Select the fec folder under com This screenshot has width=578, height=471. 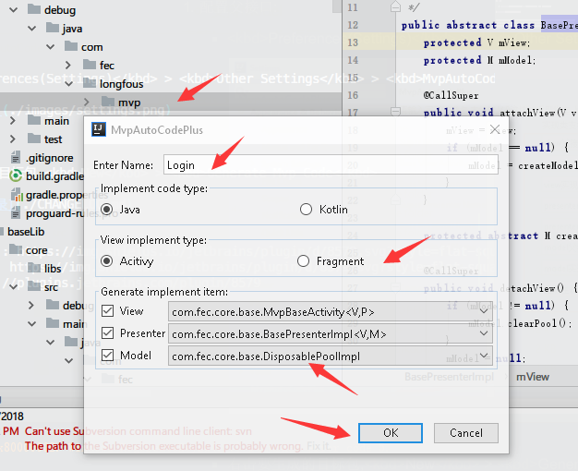pyautogui.click(x=107, y=66)
